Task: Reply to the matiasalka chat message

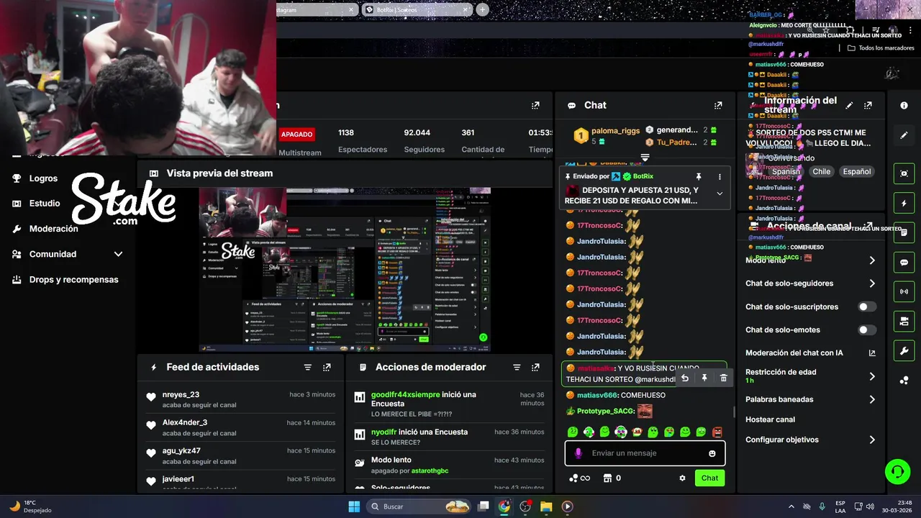Action: tap(685, 378)
